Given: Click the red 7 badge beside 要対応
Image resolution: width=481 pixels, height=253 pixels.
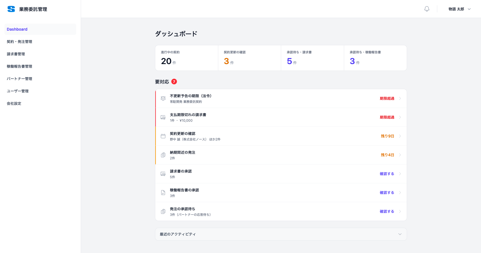Looking at the screenshot, I should [174, 82].
